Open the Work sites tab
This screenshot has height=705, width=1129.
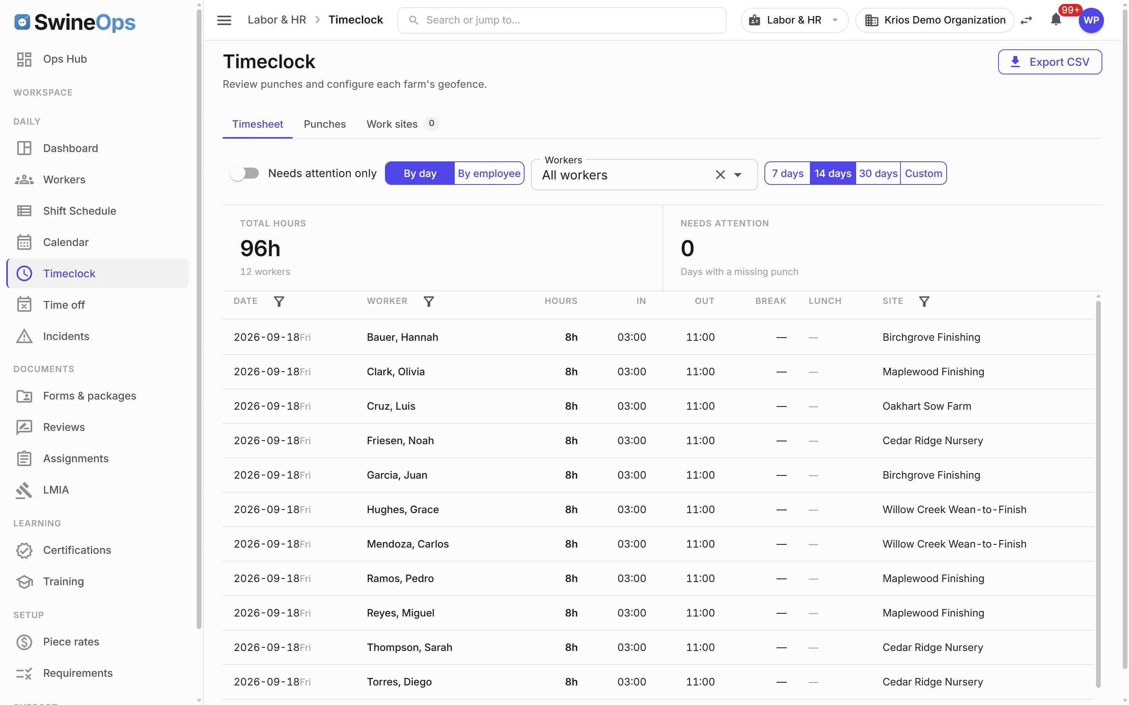[x=402, y=124]
